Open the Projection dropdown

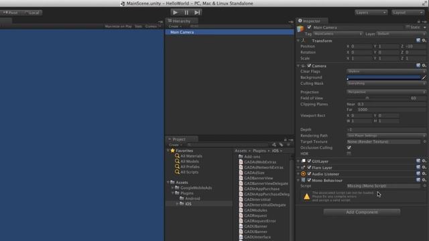tap(386, 92)
